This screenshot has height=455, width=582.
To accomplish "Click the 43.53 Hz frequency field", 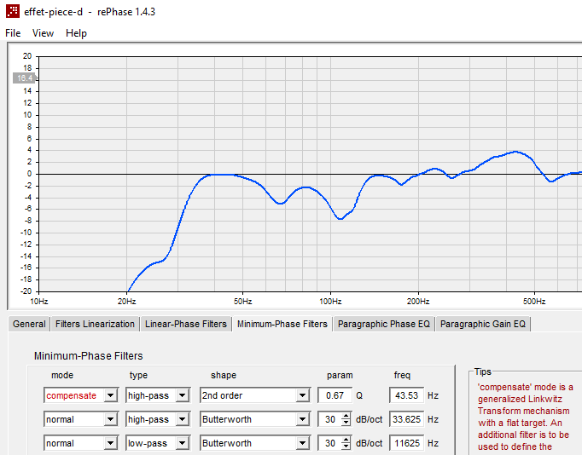I will click(x=406, y=395).
